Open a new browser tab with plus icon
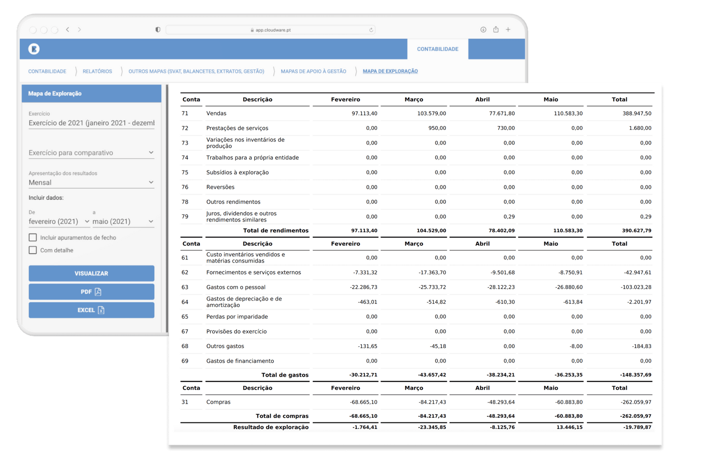Screen dimensions: 701x458 click(508, 29)
